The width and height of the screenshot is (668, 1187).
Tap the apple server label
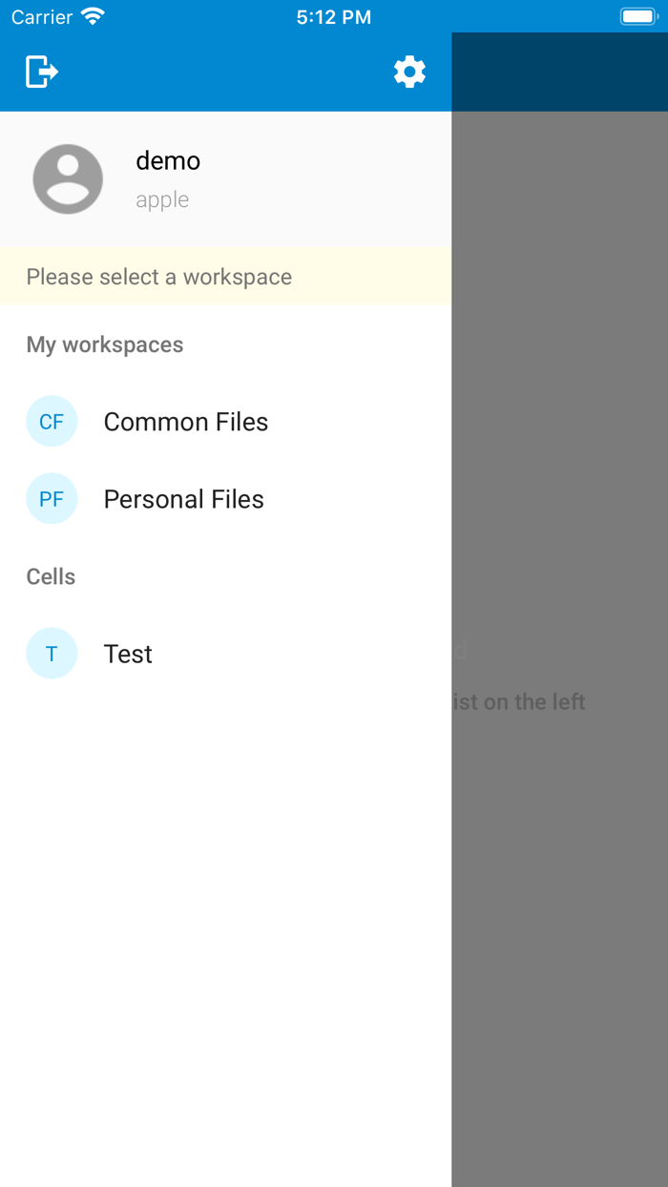pyautogui.click(x=162, y=199)
